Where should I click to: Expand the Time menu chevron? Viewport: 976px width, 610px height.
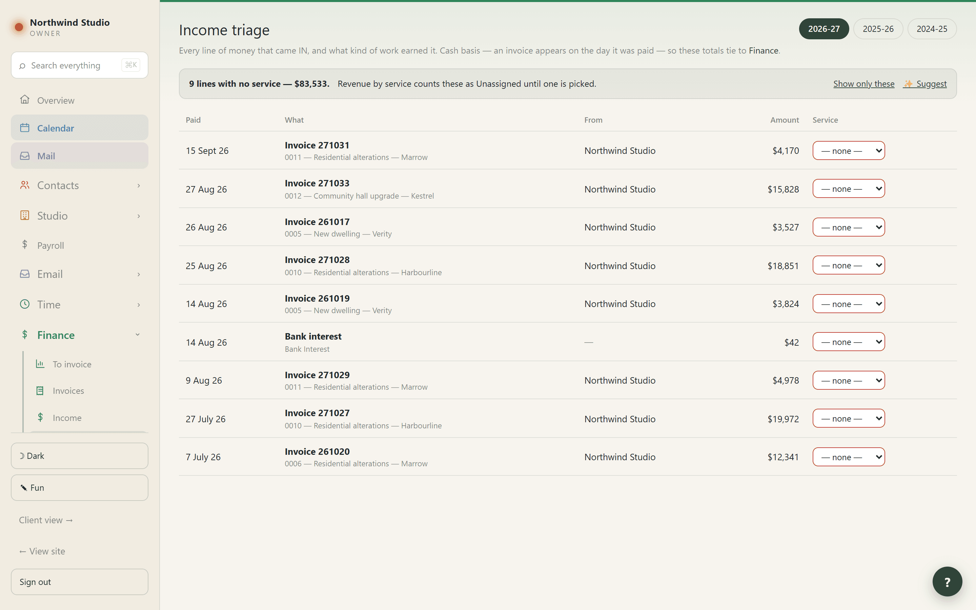[x=139, y=305]
